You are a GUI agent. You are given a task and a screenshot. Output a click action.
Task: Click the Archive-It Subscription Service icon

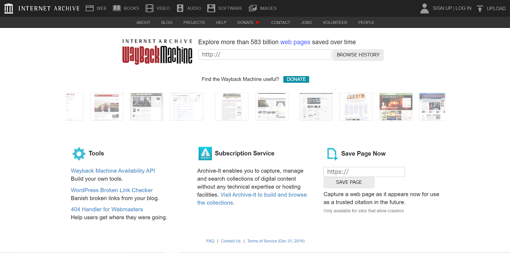205,153
